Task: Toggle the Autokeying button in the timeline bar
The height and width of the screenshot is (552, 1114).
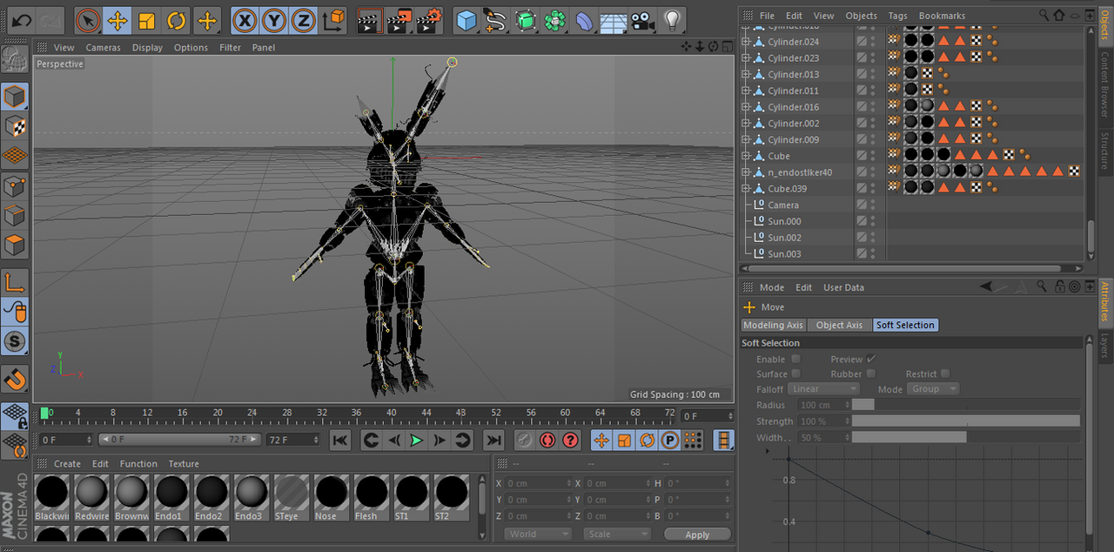Action: [x=547, y=440]
